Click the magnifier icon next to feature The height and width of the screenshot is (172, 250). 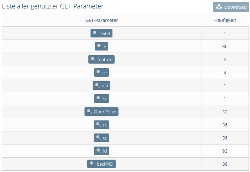coord(93,59)
